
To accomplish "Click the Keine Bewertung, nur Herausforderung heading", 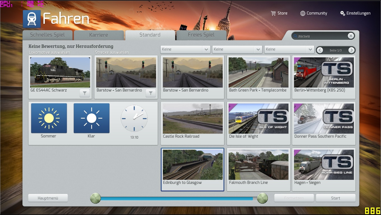I will click(x=71, y=46).
